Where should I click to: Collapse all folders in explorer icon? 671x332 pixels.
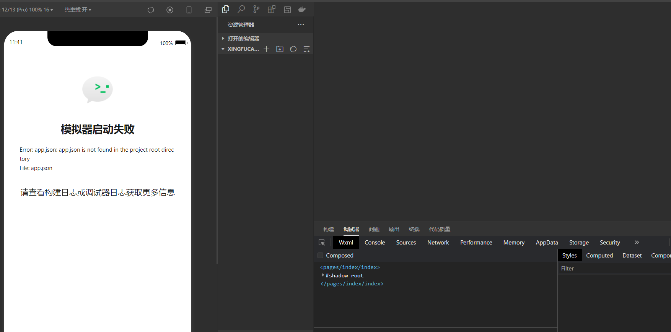306,49
